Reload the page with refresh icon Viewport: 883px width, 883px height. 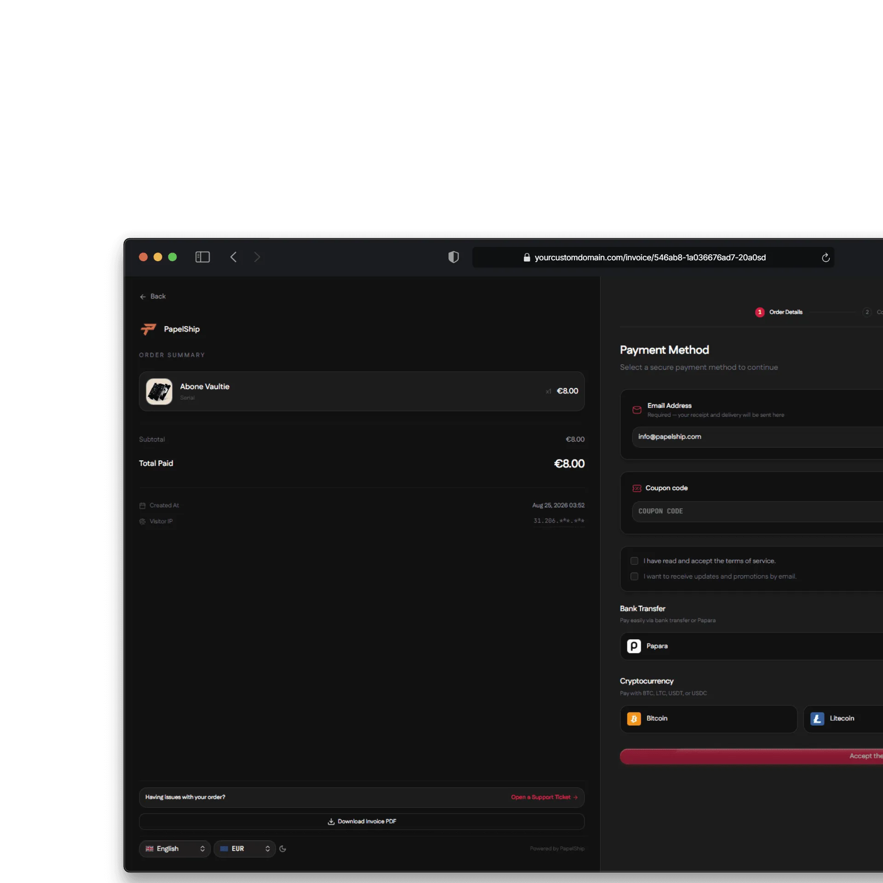pos(826,258)
